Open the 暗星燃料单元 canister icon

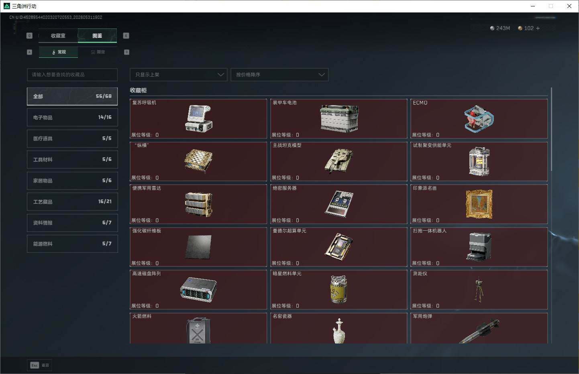(339, 289)
